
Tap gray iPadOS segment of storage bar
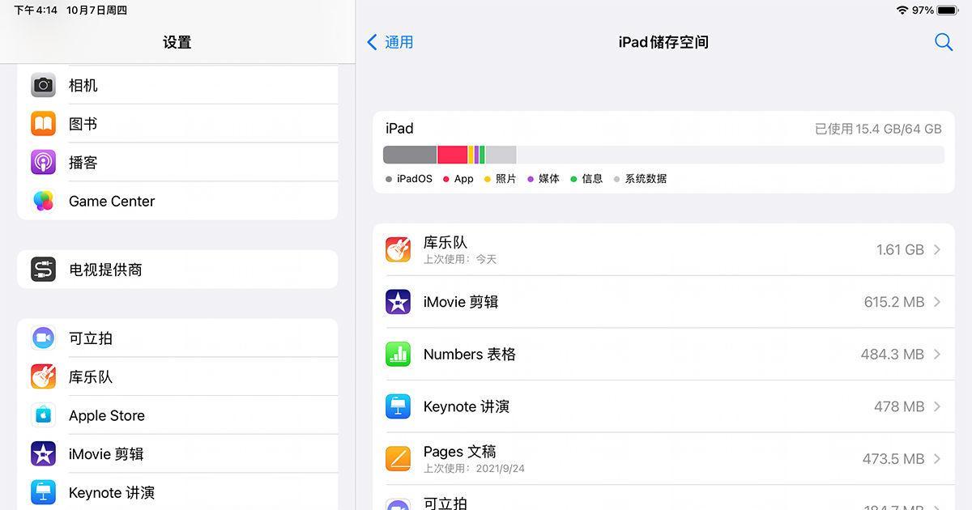(x=410, y=155)
